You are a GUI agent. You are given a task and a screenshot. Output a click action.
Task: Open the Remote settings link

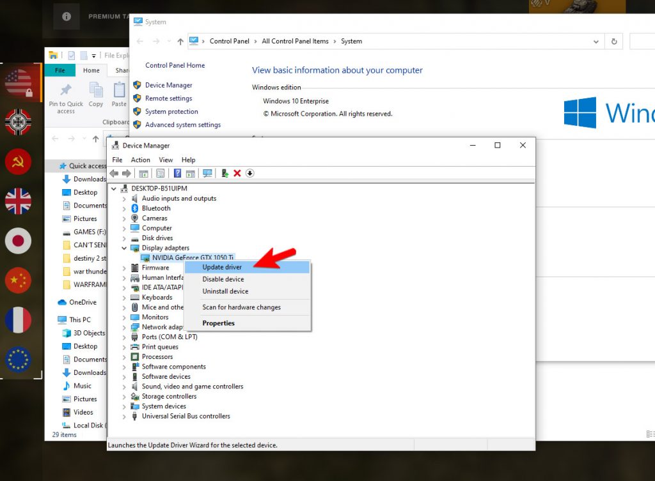pos(169,98)
